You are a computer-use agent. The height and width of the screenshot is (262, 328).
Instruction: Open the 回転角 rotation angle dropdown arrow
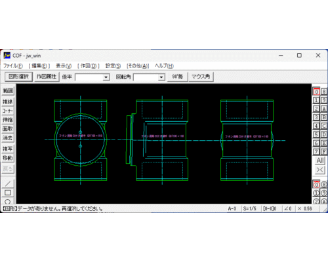click(x=161, y=77)
